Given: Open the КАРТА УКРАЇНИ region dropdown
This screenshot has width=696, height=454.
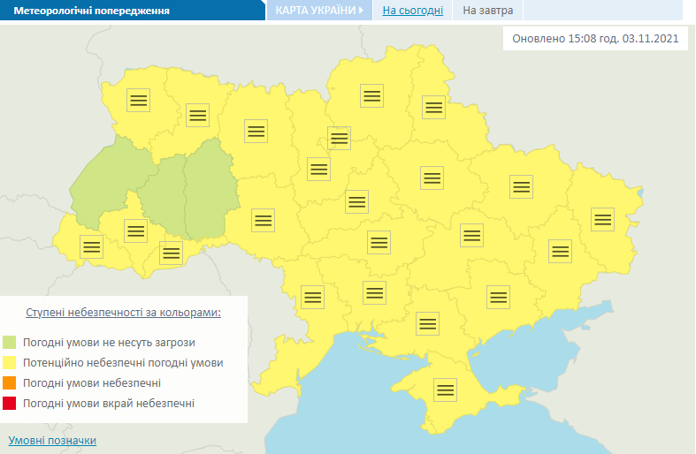Looking at the screenshot, I should pyautogui.click(x=319, y=11).
